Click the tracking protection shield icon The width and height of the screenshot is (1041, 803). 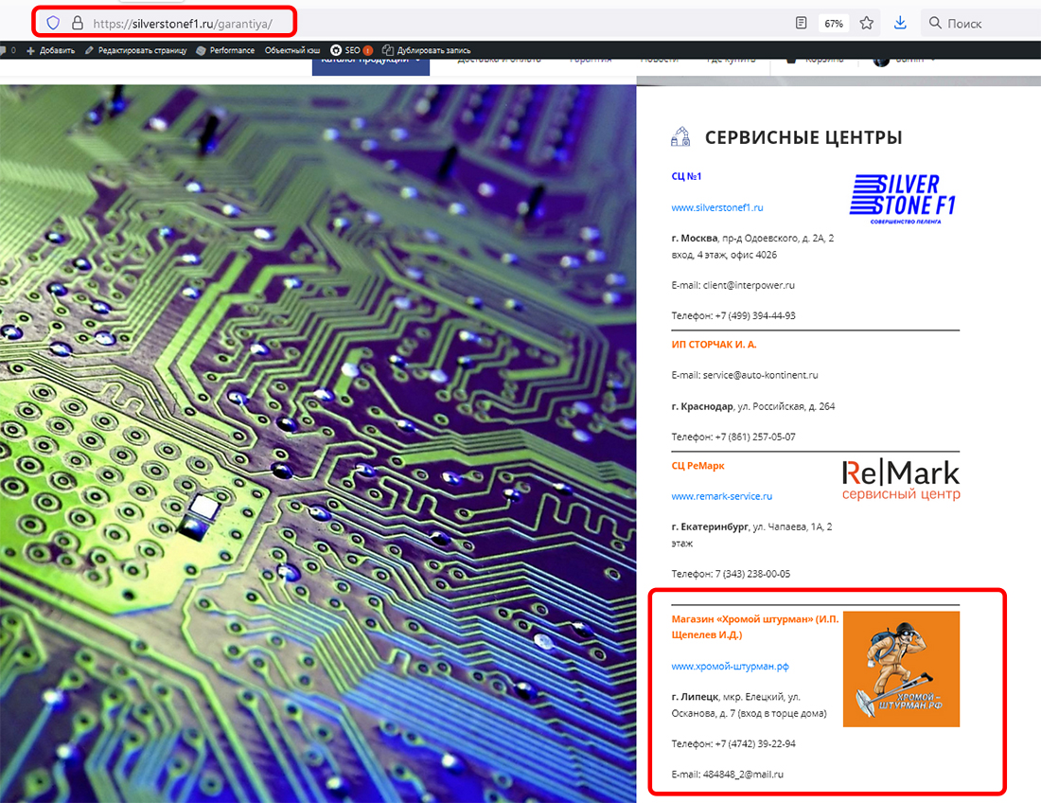[x=53, y=24]
